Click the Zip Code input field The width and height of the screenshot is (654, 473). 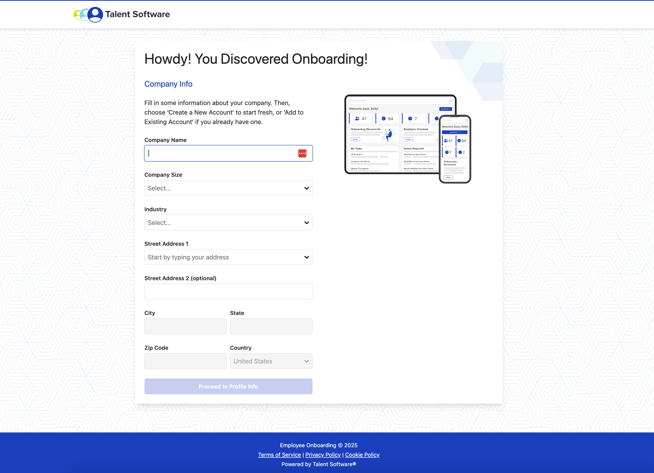pos(185,361)
